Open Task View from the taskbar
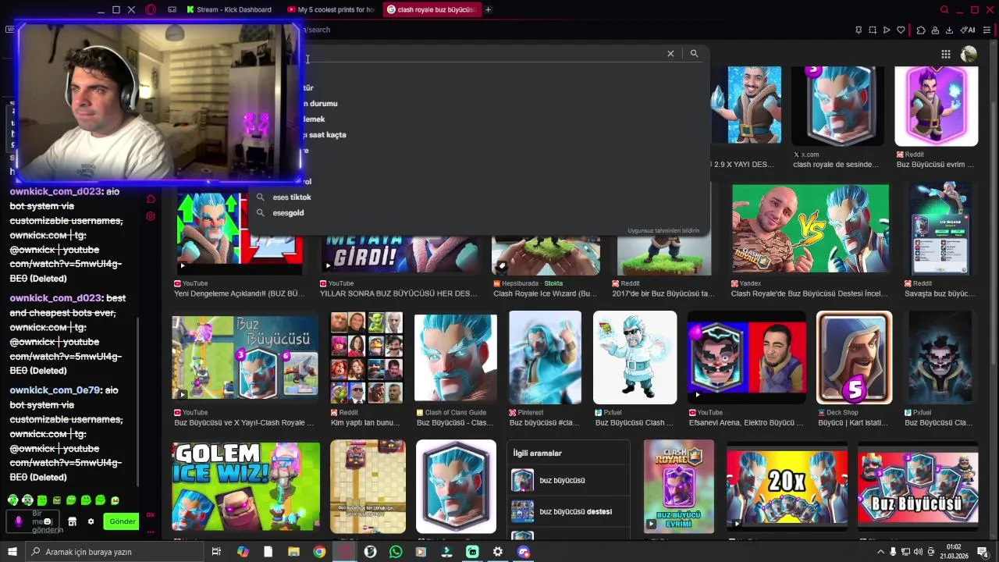The width and height of the screenshot is (999, 562). (216, 552)
